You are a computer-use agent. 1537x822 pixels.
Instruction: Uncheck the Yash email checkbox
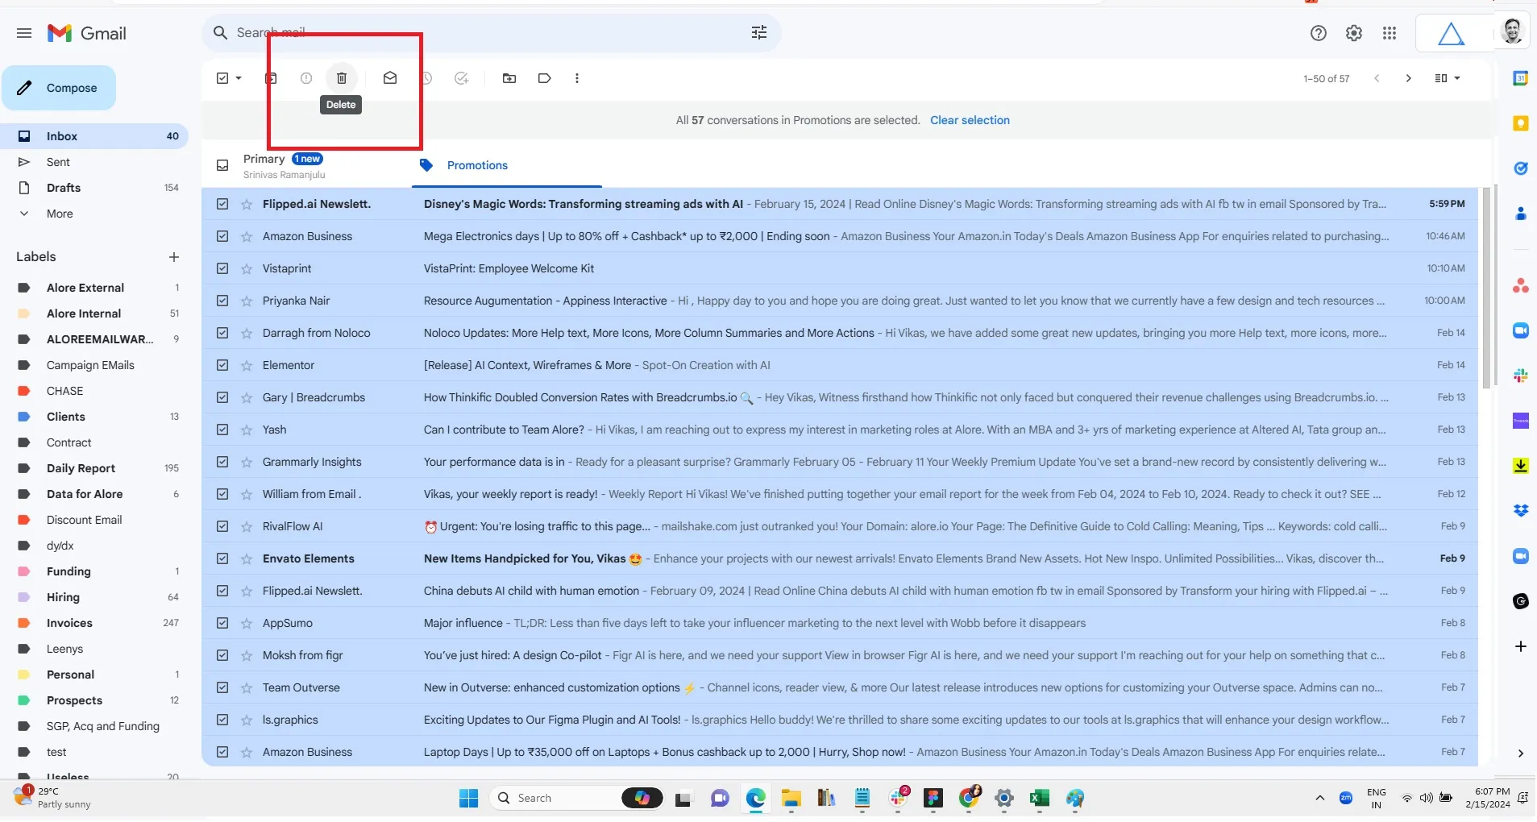click(222, 430)
